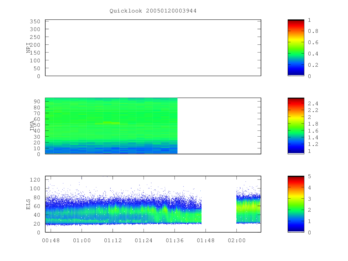Click the 70 tick on IMA axis
The width and height of the screenshot is (348, 261).
37,113
